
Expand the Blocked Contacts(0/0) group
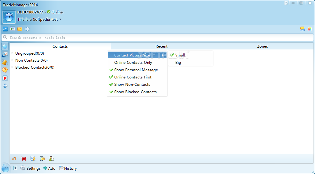click(13, 67)
